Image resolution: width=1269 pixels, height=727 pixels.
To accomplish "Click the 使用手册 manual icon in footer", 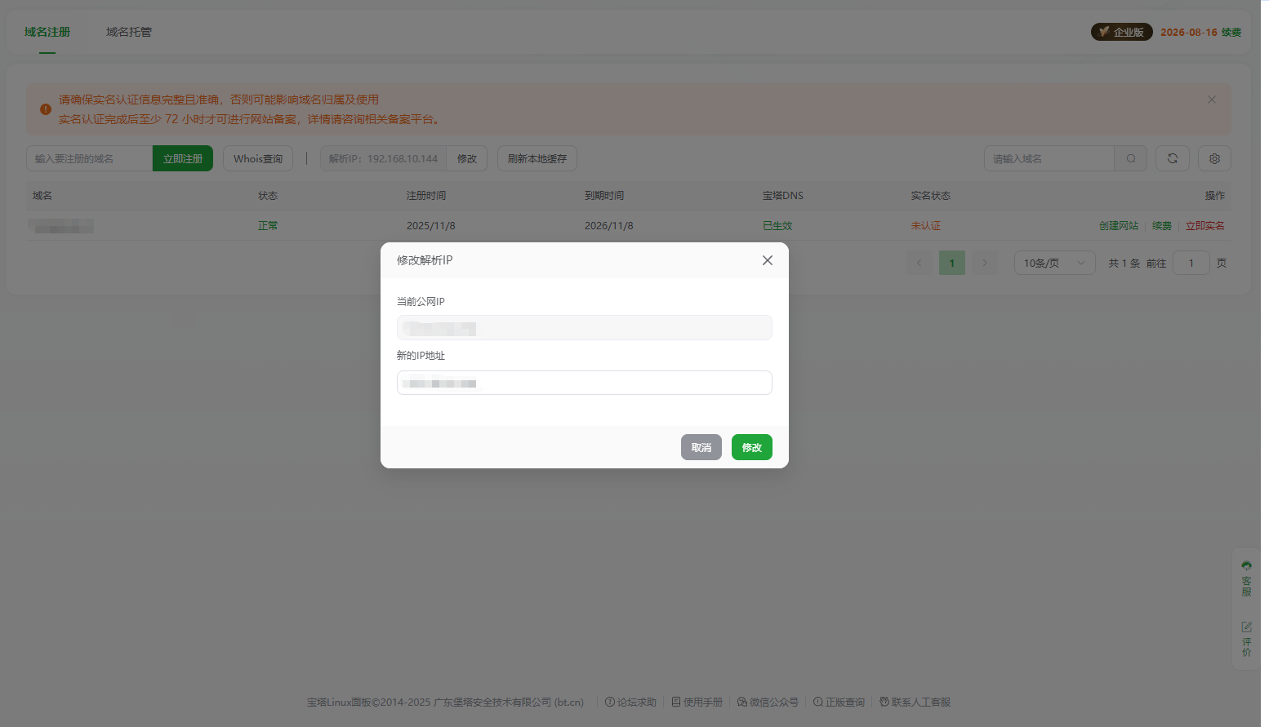I will (x=675, y=701).
